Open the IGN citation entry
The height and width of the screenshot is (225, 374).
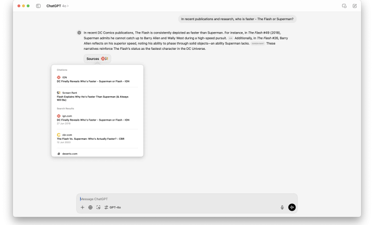97,79
